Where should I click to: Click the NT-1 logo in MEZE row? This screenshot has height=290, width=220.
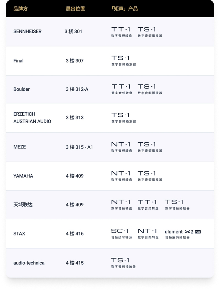(121, 144)
